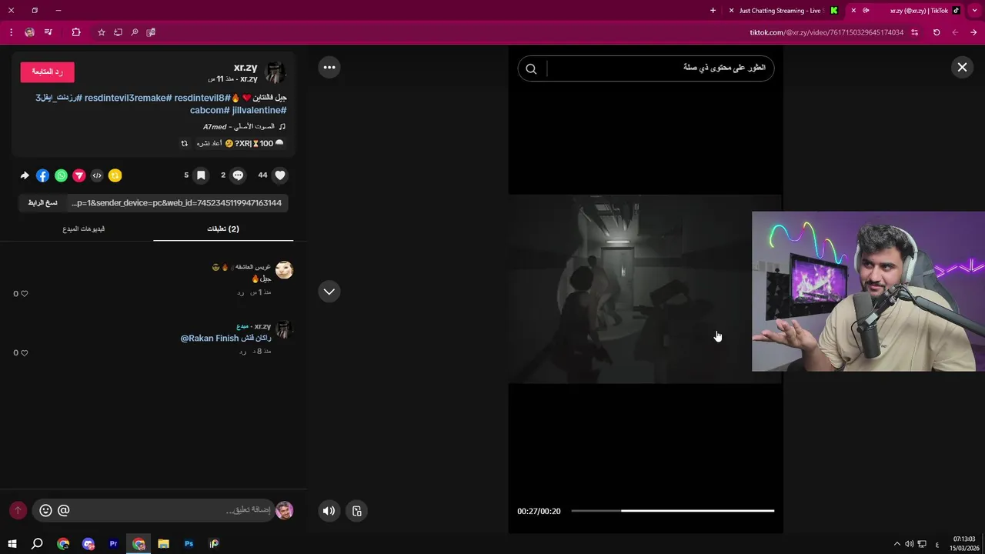Click the search magnifier icon above video
Screen dimensions: 985x554
(x=531, y=68)
